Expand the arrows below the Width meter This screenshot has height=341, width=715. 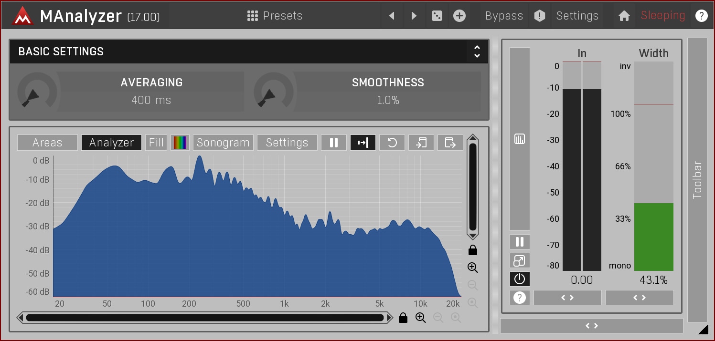pos(639,298)
